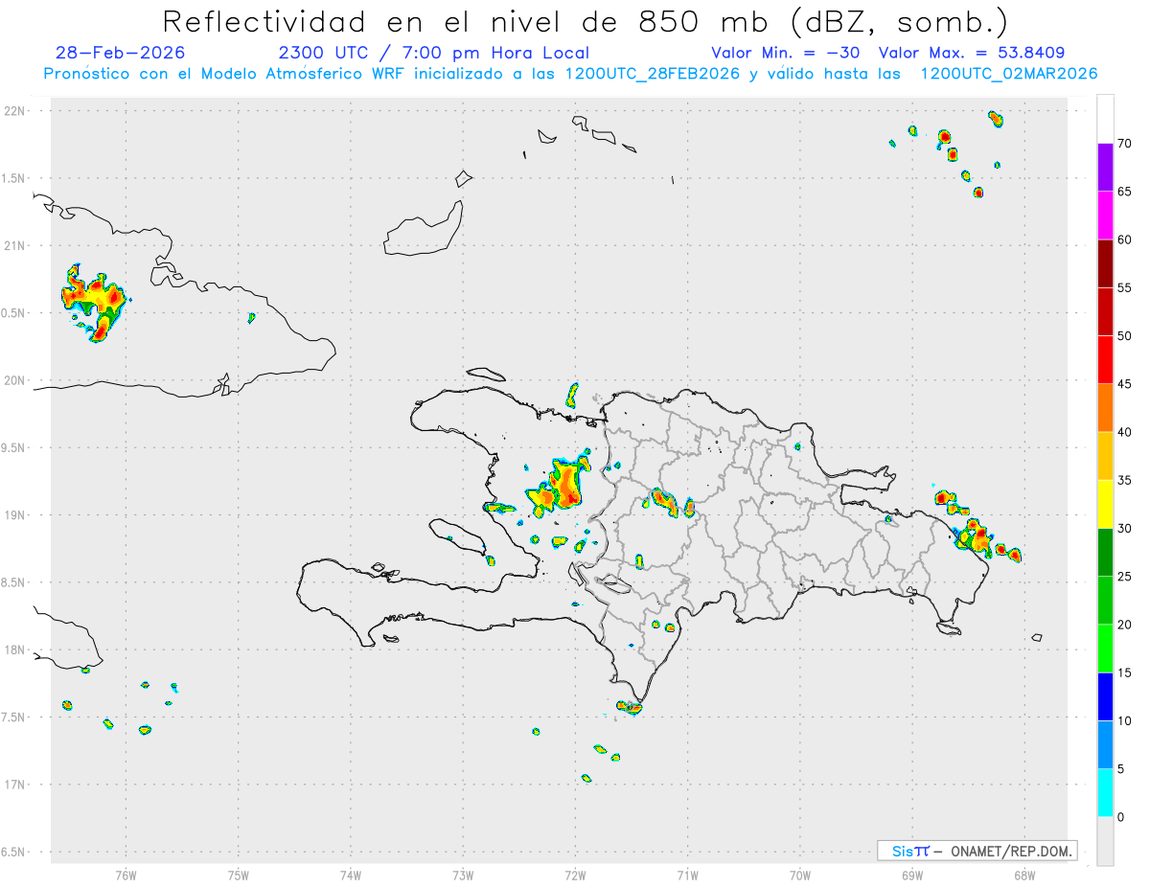The image size is (1150, 888).
Task: Pick the blue 10–15 dBZ colorbar segment
Action: pos(1105,696)
